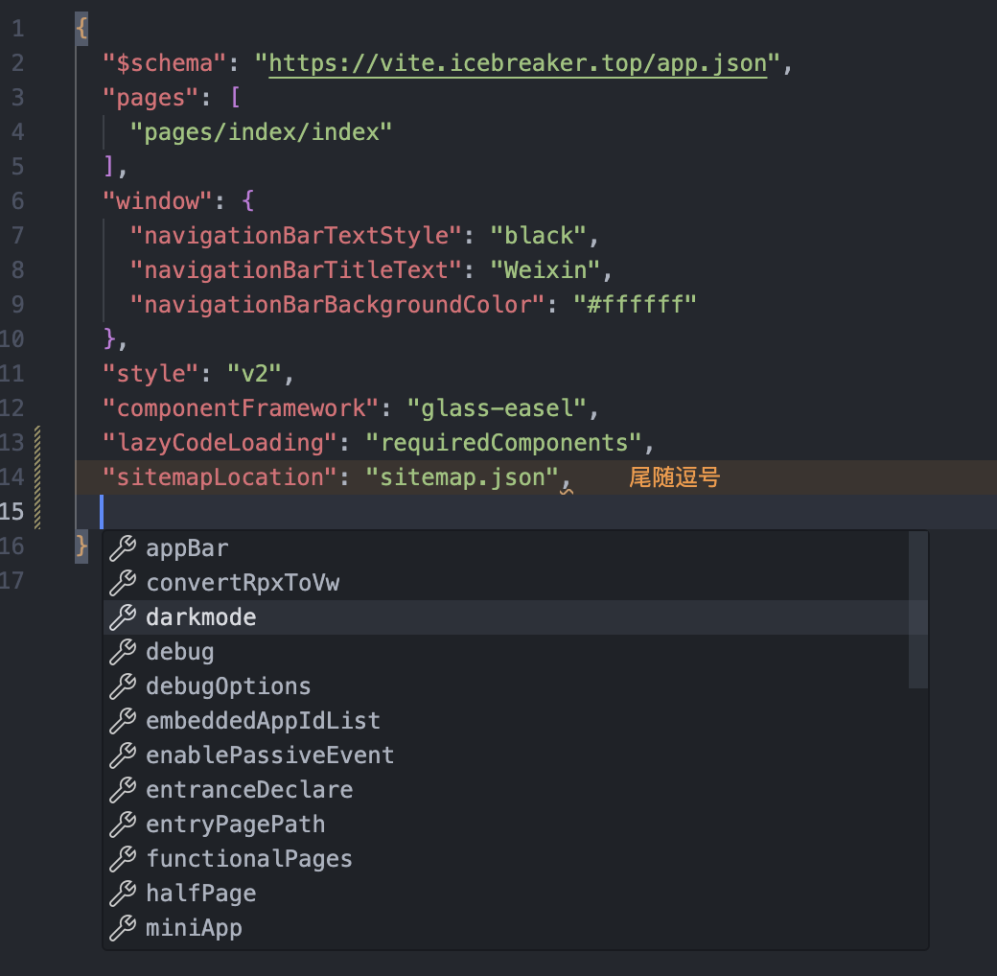997x976 pixels.
Task: Click the wrench icon beside convertRpxToVw
Action: coord(122,583)
